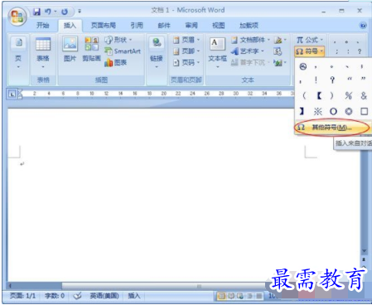Viewport: 372px width, 305px height.
Task: Insert the left parenthesis symbol
Action: [x=304, y=96]
